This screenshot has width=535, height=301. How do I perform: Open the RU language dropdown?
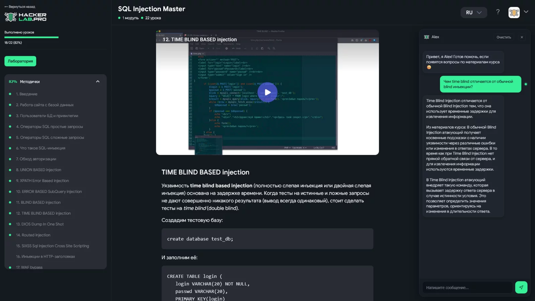(x=473, y=12)
